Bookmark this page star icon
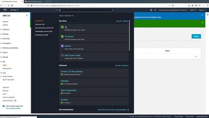 [x=173, y=6]
